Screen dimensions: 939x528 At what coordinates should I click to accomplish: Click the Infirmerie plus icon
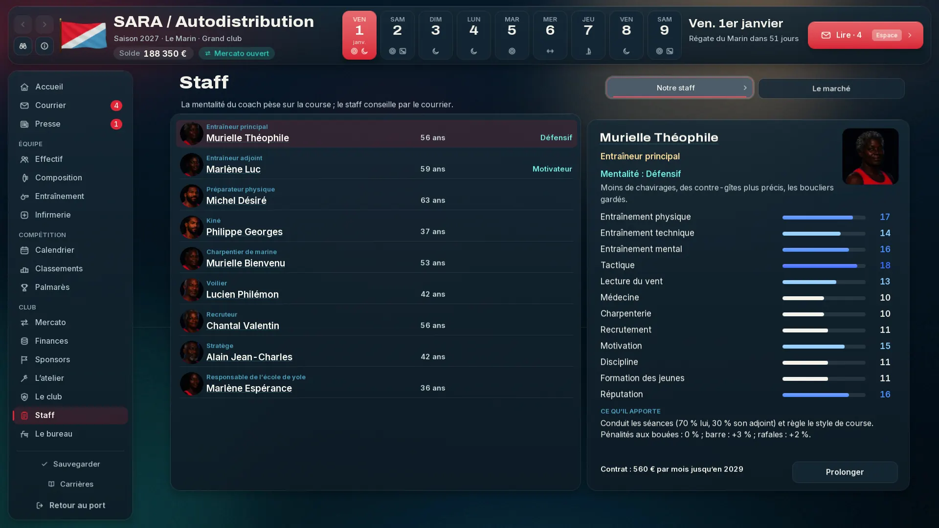point(24,215)
